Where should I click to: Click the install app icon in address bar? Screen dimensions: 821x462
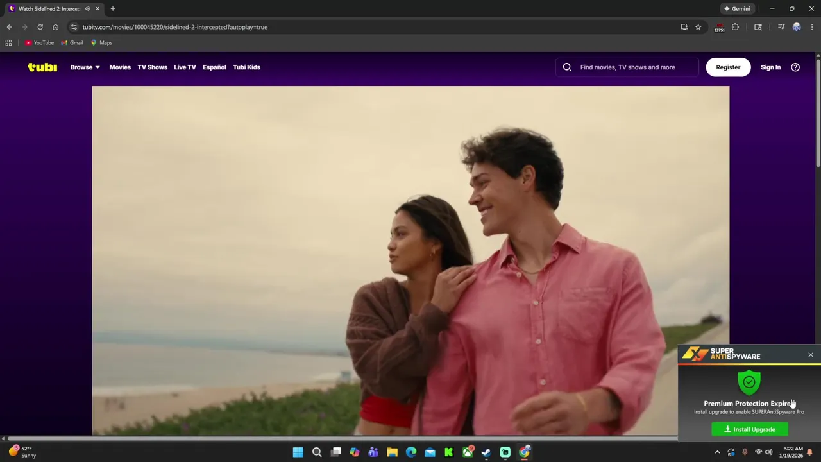pyautogui.click(x=684, y=27)
